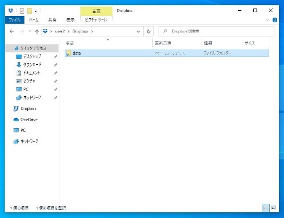Select the 管理 contextual tab header
The height and width of the screenshot is (218, 284).
coord(96,11)
